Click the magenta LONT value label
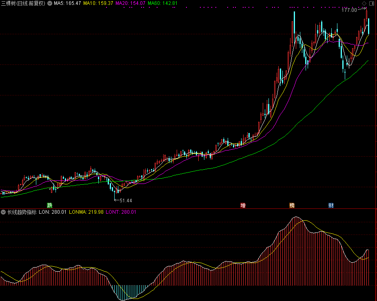The width and height of the screenshot is (377, 301). coord(121,212)
